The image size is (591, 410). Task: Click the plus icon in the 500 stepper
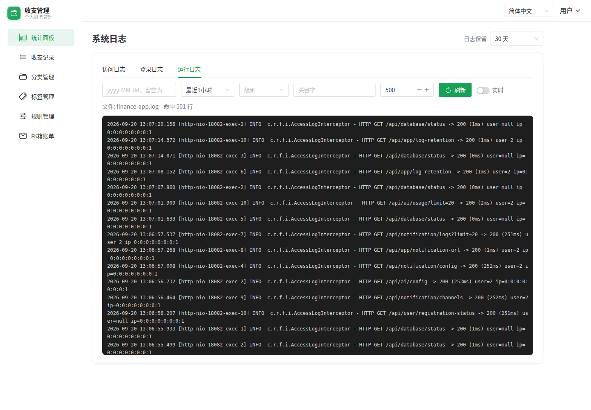tap(427, 90)
